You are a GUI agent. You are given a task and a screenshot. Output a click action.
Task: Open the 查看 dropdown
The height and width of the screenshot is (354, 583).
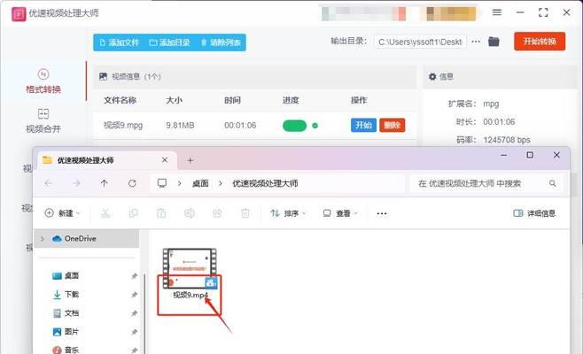pos(340,213)
